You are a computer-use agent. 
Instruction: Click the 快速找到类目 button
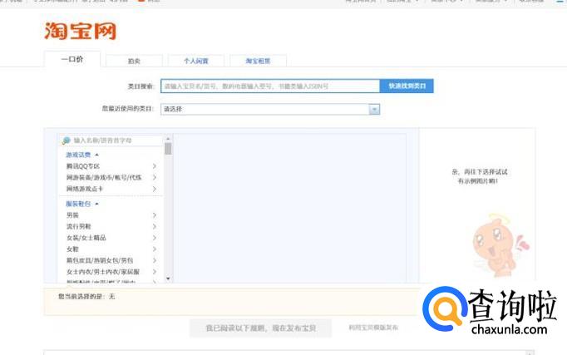[407, 86]
